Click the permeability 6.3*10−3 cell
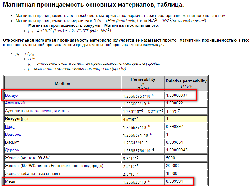 click(143, 158)
